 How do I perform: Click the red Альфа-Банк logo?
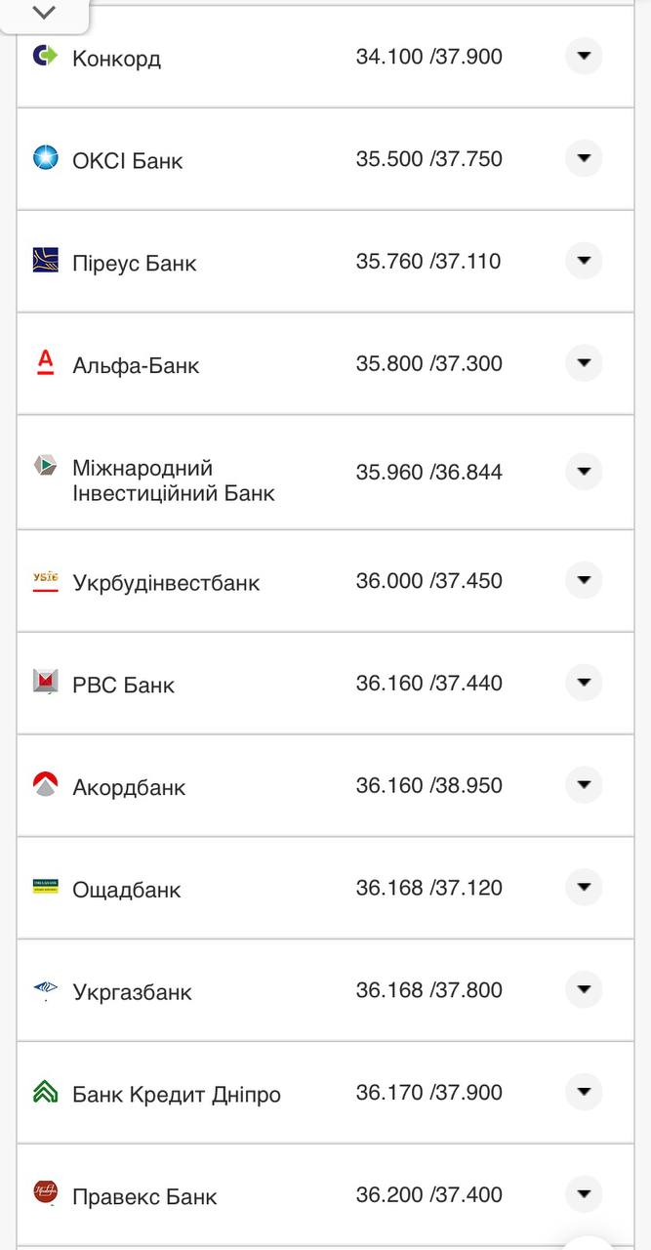coord(45,362)
